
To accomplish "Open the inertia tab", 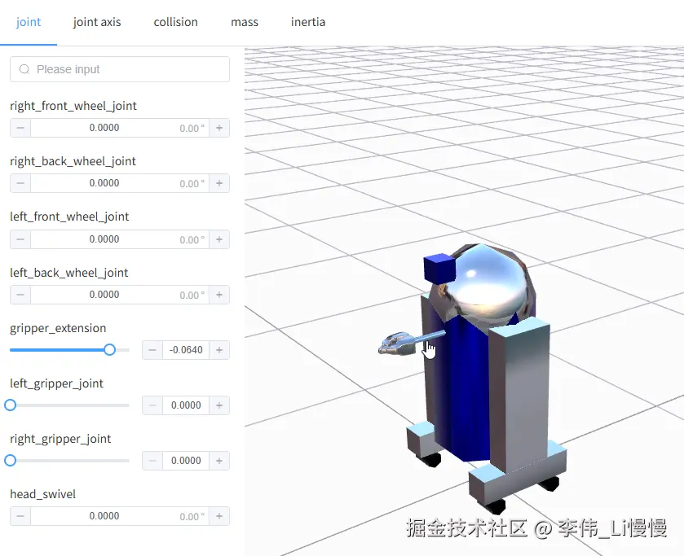I will [x=308, y=22].
